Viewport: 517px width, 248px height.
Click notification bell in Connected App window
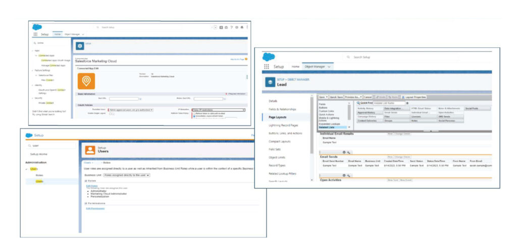[242, 27]
